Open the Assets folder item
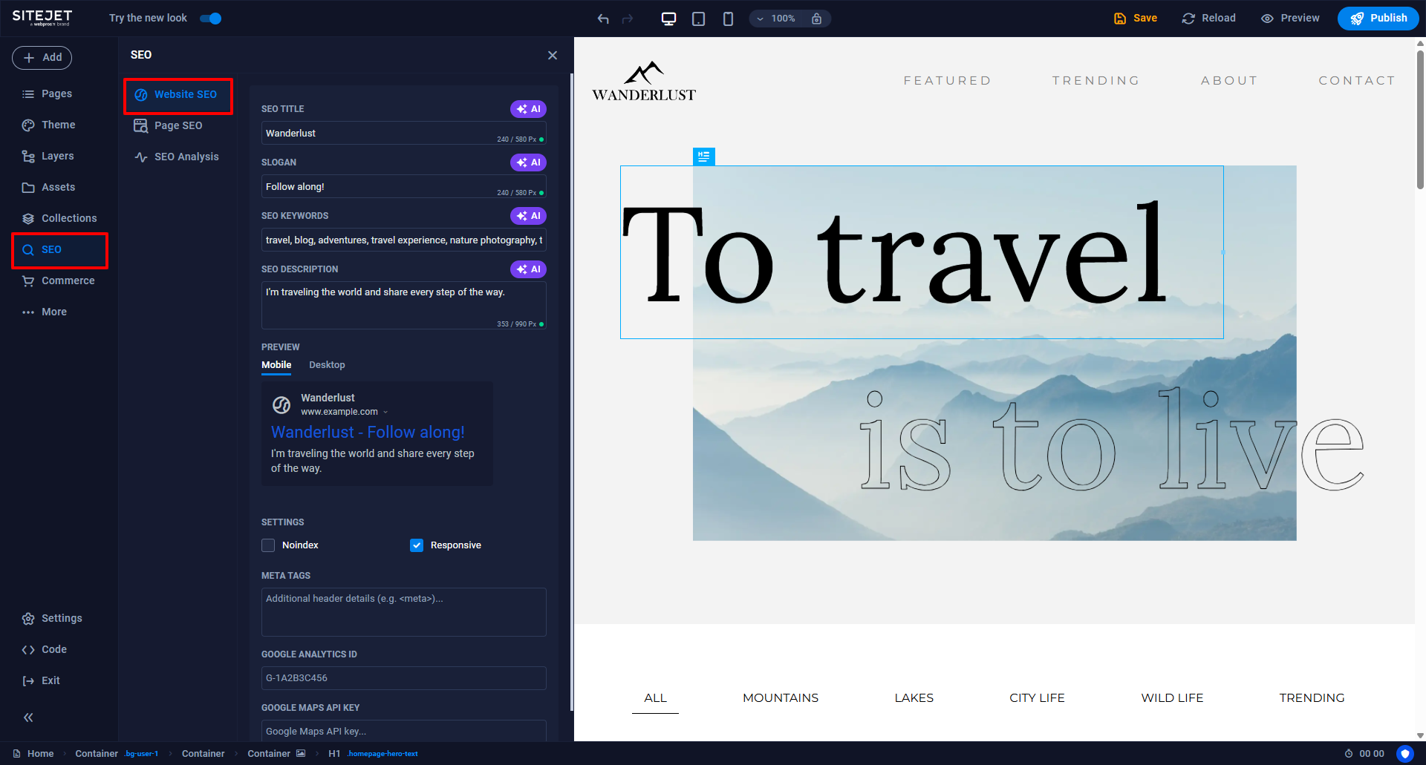1426x765 pixels. (x=49, y=187)
